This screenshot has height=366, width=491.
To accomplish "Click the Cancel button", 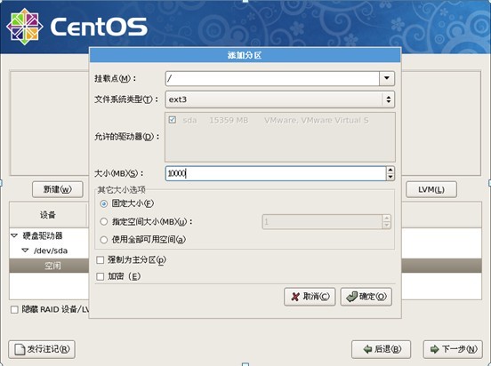I will pos(310,297).
